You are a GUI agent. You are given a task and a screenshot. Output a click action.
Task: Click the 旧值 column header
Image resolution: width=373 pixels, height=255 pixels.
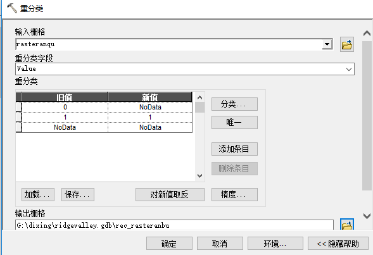tap(65, 97)
